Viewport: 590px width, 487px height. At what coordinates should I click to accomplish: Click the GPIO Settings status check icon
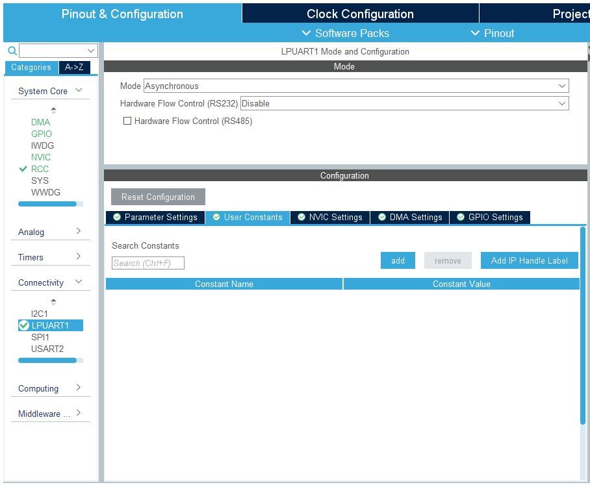point(461,217)
